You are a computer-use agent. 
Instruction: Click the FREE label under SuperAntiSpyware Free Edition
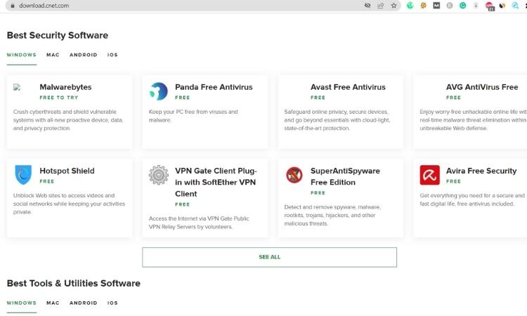[318, 193]
